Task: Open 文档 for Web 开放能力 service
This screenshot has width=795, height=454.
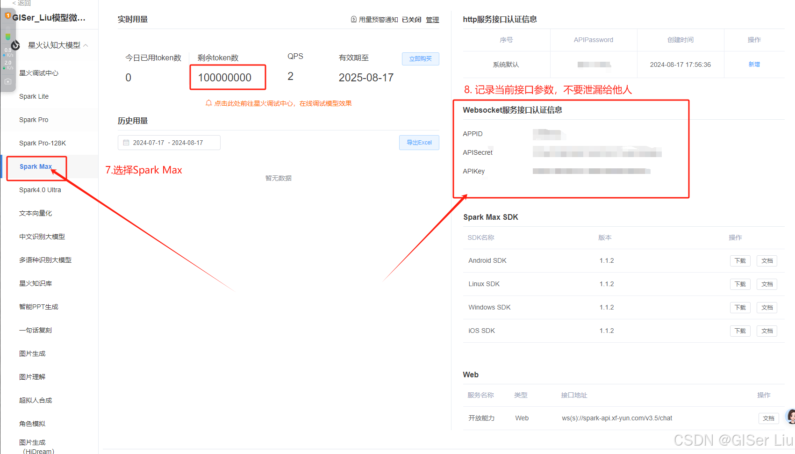Action: [x=768, y=418]
